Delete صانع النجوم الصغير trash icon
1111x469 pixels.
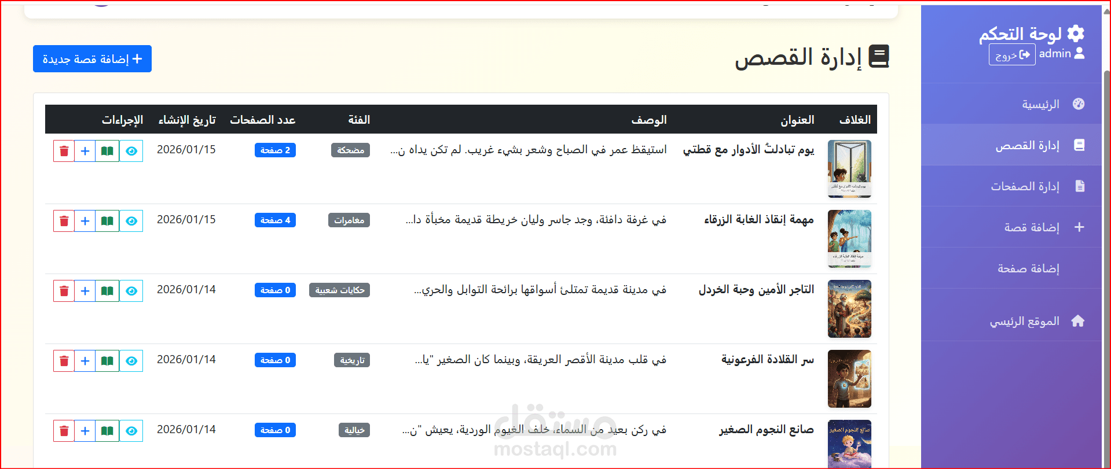click(64, 431)
